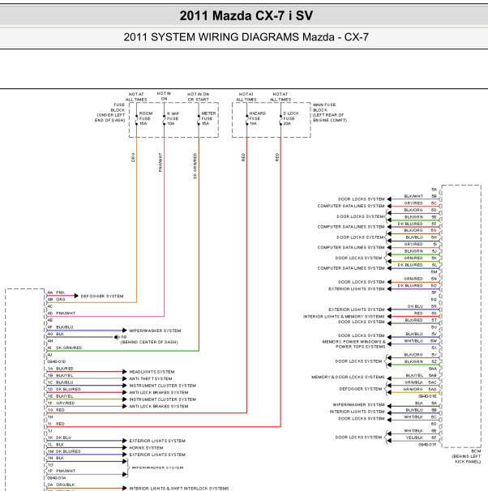Select the METER FUSE 15A label
The width and height of the screenshot is (488, 491).
[x=208, y=118]
